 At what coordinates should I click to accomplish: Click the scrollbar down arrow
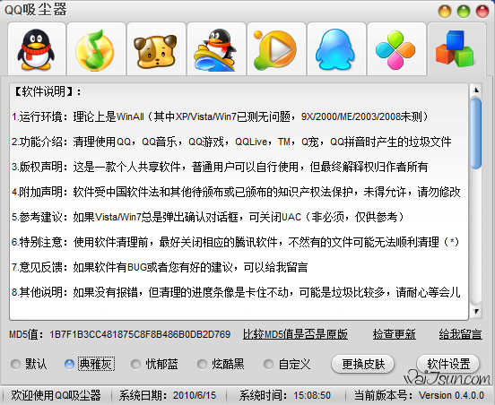pyautogui.click(x=476, y=312)
